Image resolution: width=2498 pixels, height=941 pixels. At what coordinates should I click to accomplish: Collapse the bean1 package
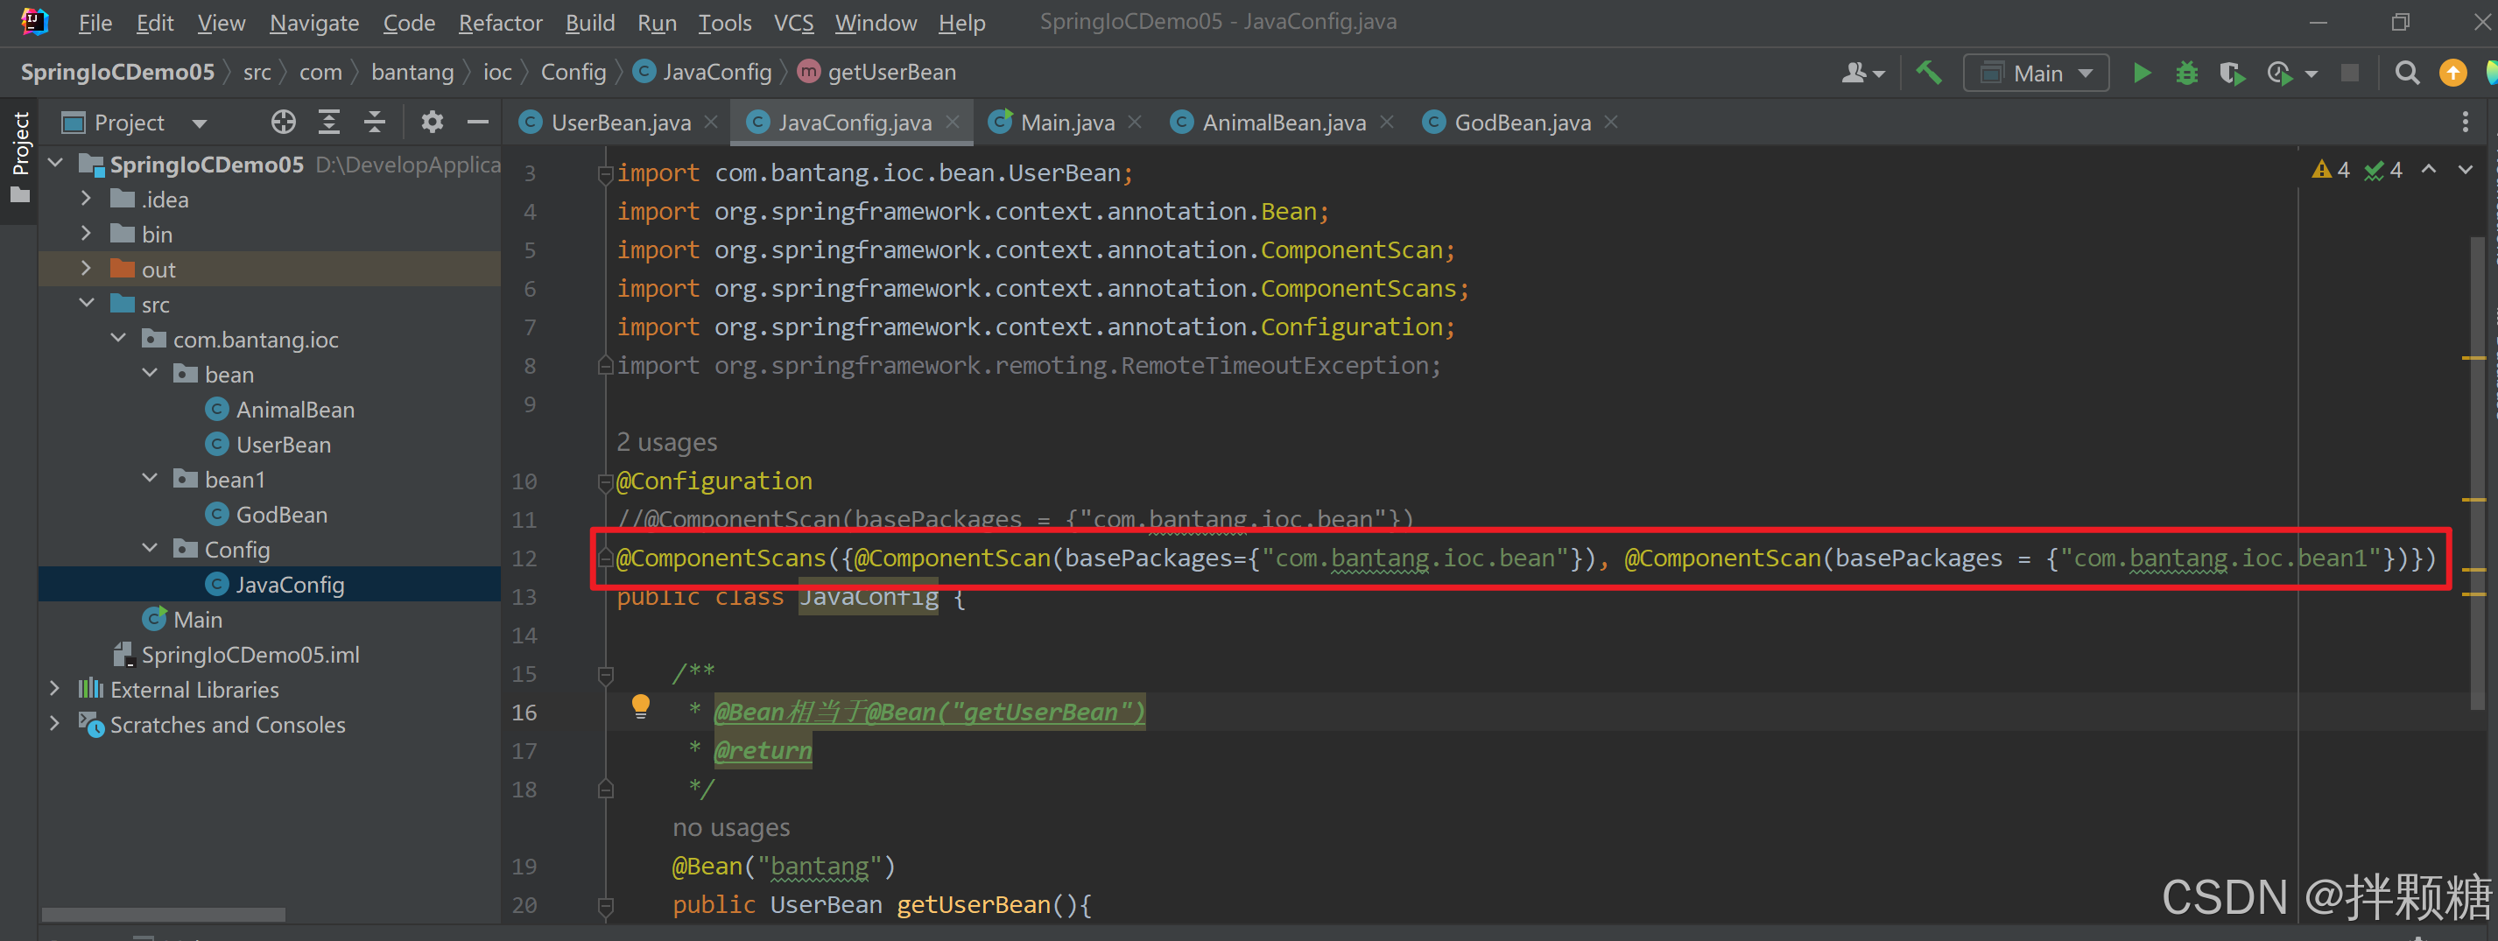tap(151, 479)
